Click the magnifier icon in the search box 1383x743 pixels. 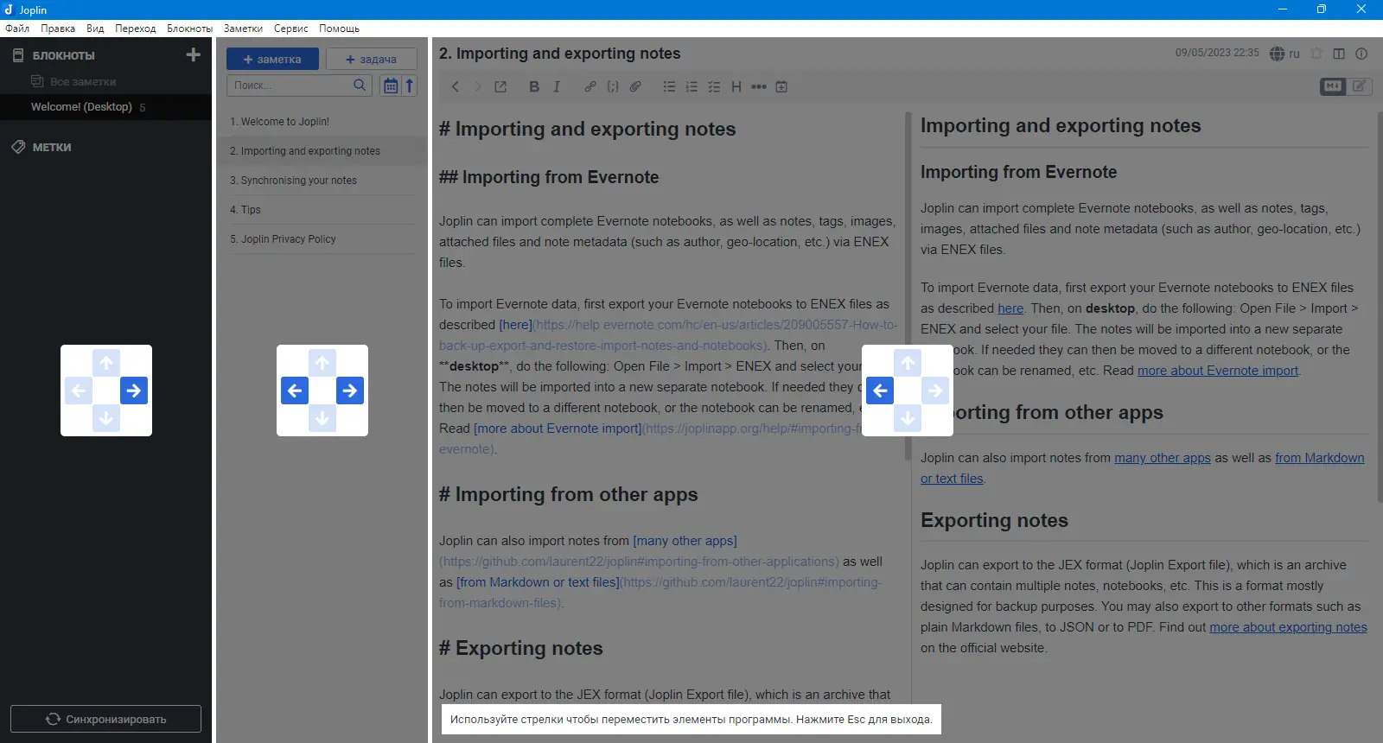[x=360, y=85]
